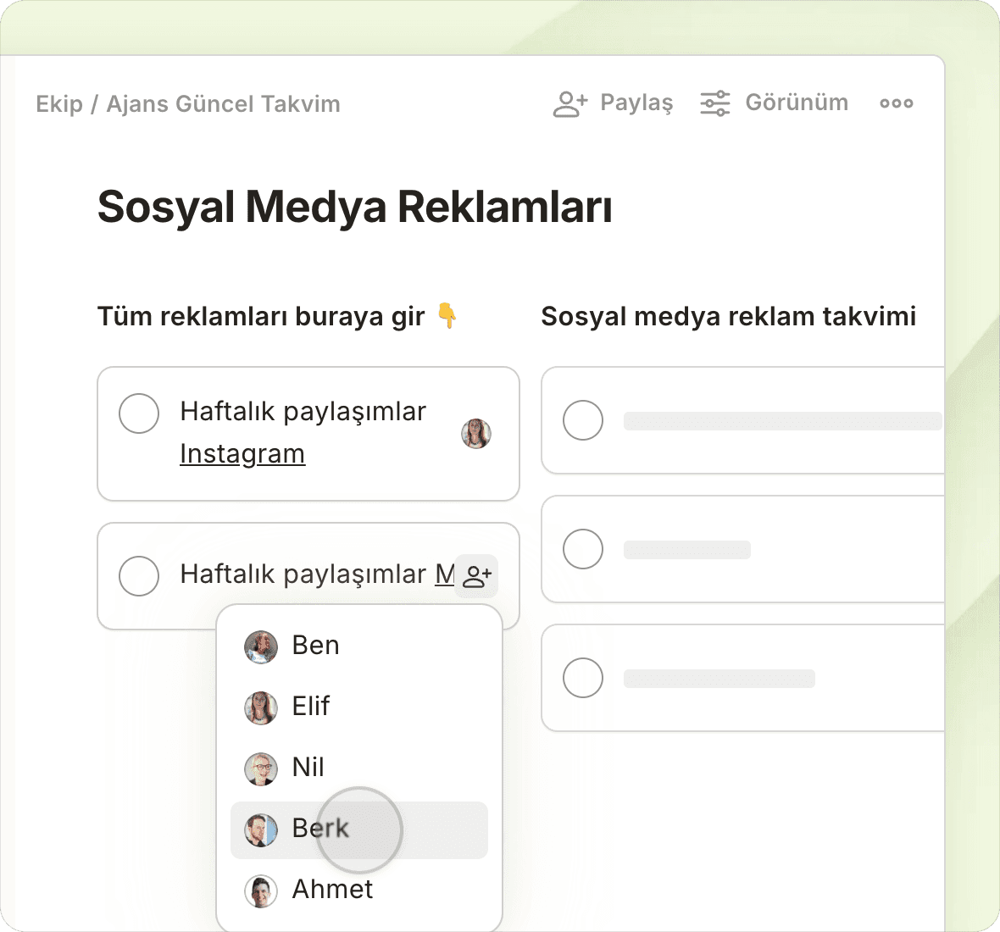Click Ben's avatar in assignee list
This screenshot has width=1000, height=932.
coord(261,647)
